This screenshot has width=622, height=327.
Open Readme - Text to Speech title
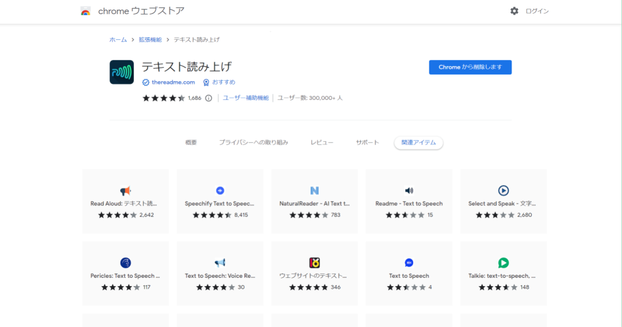[x=409, y=204]
